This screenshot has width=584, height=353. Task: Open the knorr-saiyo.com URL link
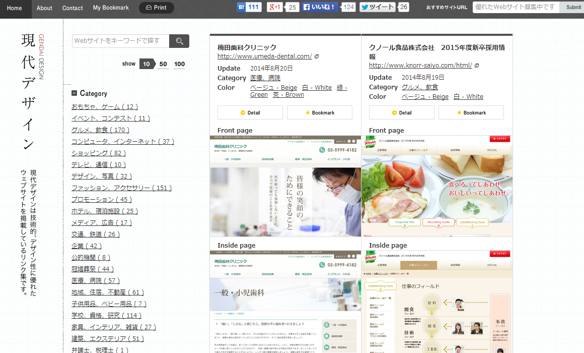pos(420,65)
